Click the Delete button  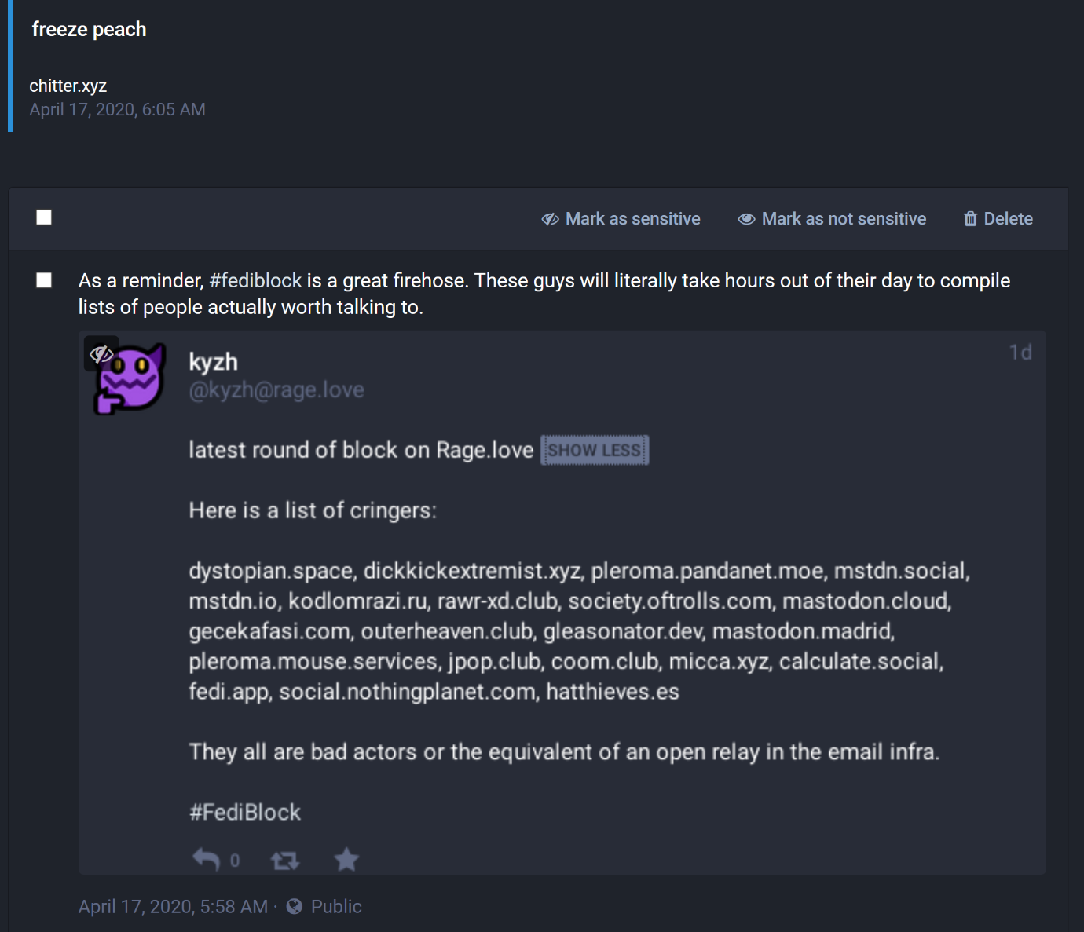pyautogui.click(x=998, y=219)
